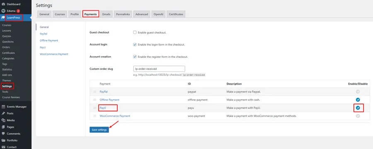Click the Custom order slug input field
373x149 pixels.
click(x=159, y=69)
